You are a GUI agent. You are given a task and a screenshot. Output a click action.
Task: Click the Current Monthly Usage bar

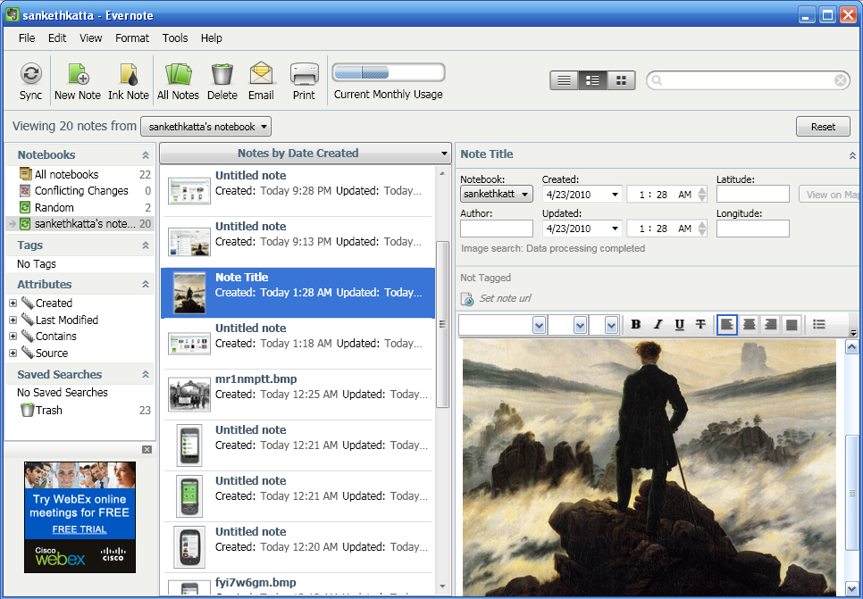389,72
